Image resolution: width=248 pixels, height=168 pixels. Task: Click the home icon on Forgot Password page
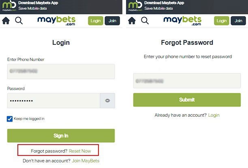pyautogui.click(x=132, y=21)
